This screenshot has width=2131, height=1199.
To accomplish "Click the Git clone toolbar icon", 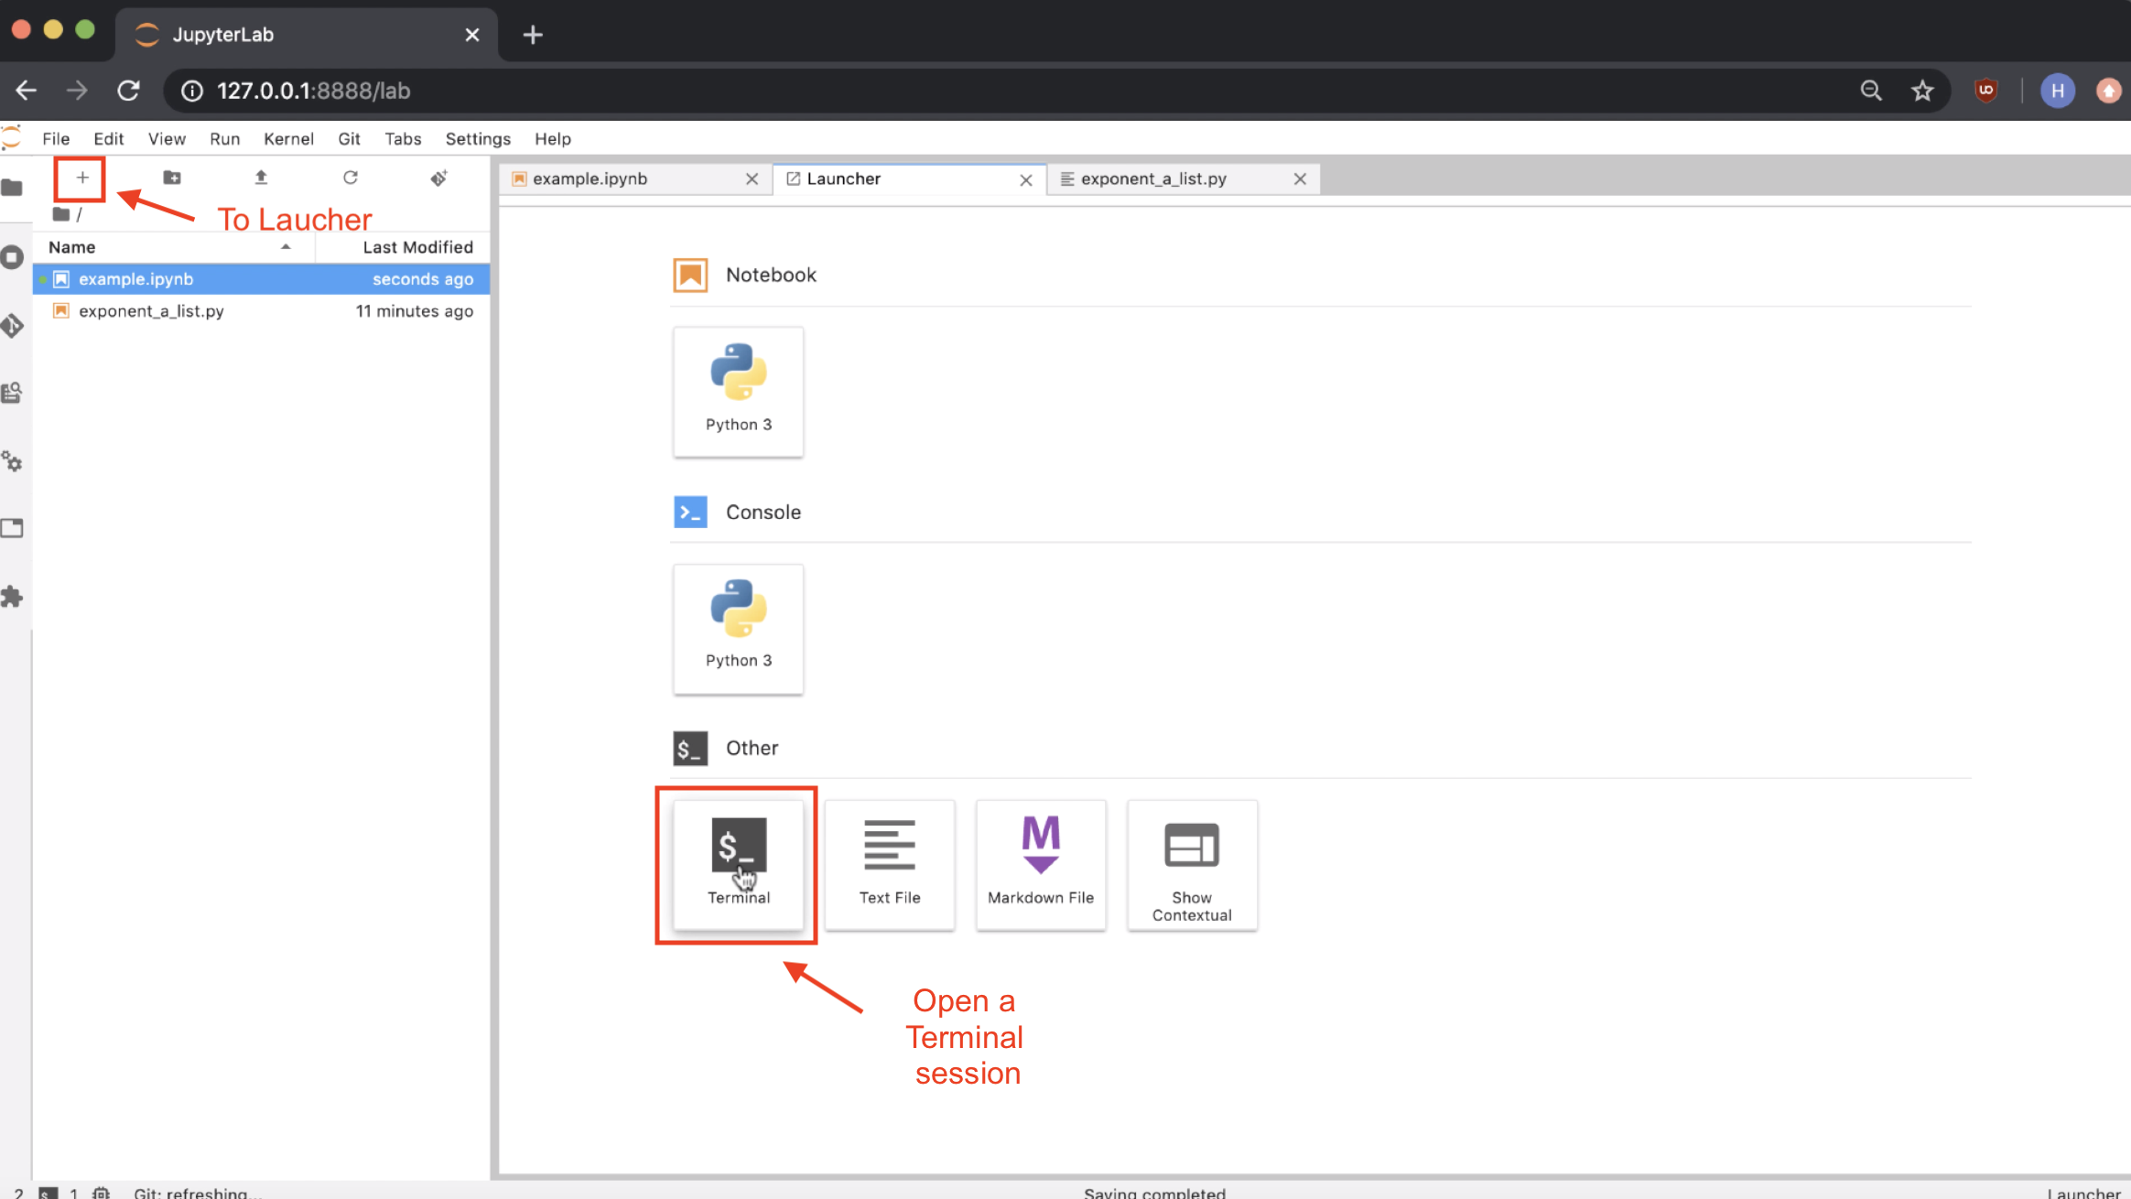I will pyautogui.click(x=438, y=178).
